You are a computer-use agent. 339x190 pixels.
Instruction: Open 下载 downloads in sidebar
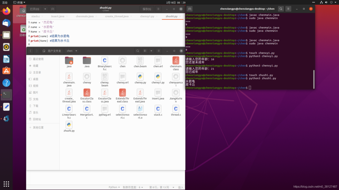click(43, 106)
